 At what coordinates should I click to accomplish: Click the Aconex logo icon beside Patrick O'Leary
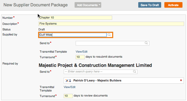pos(67,81)
